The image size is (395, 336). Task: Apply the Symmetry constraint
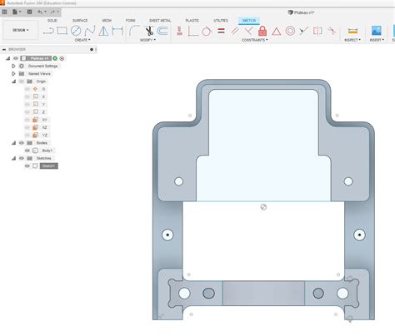tap(317, 31)
